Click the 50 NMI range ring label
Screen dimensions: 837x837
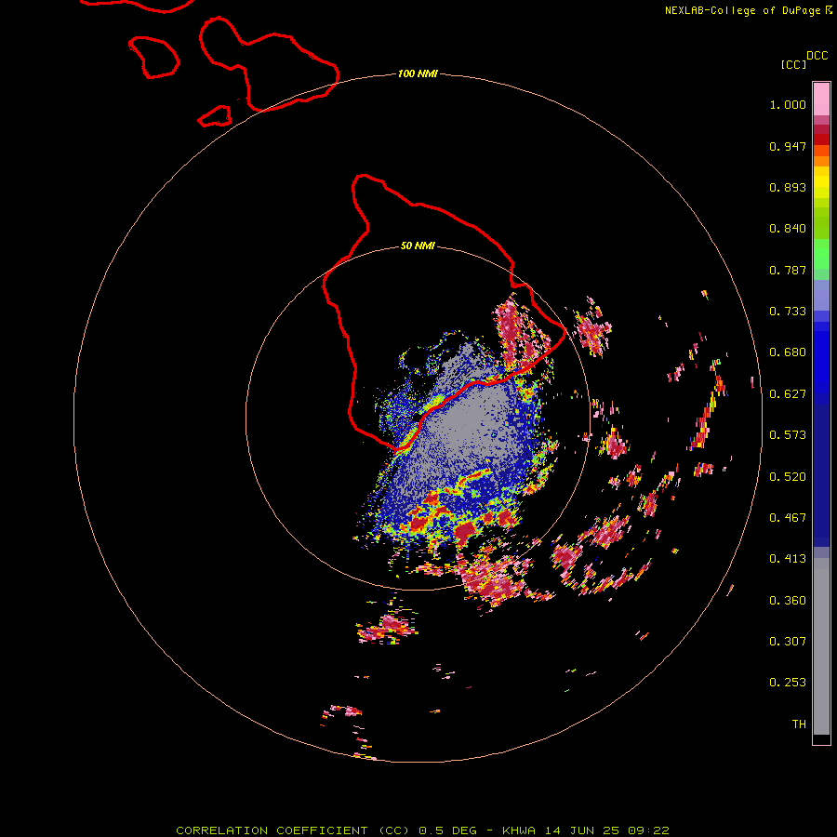[418, 246]
